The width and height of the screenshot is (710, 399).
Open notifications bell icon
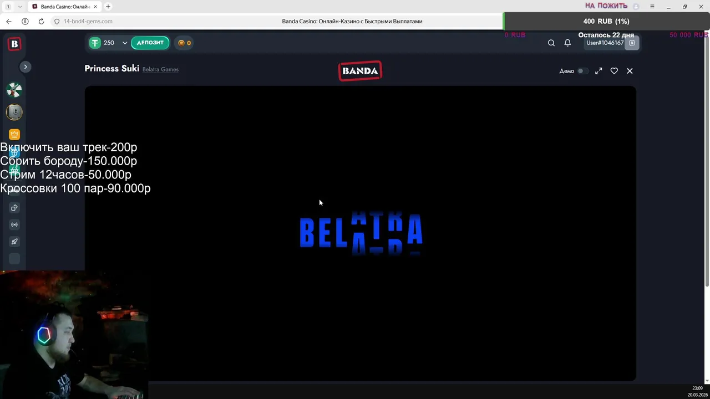pos(567,43)
